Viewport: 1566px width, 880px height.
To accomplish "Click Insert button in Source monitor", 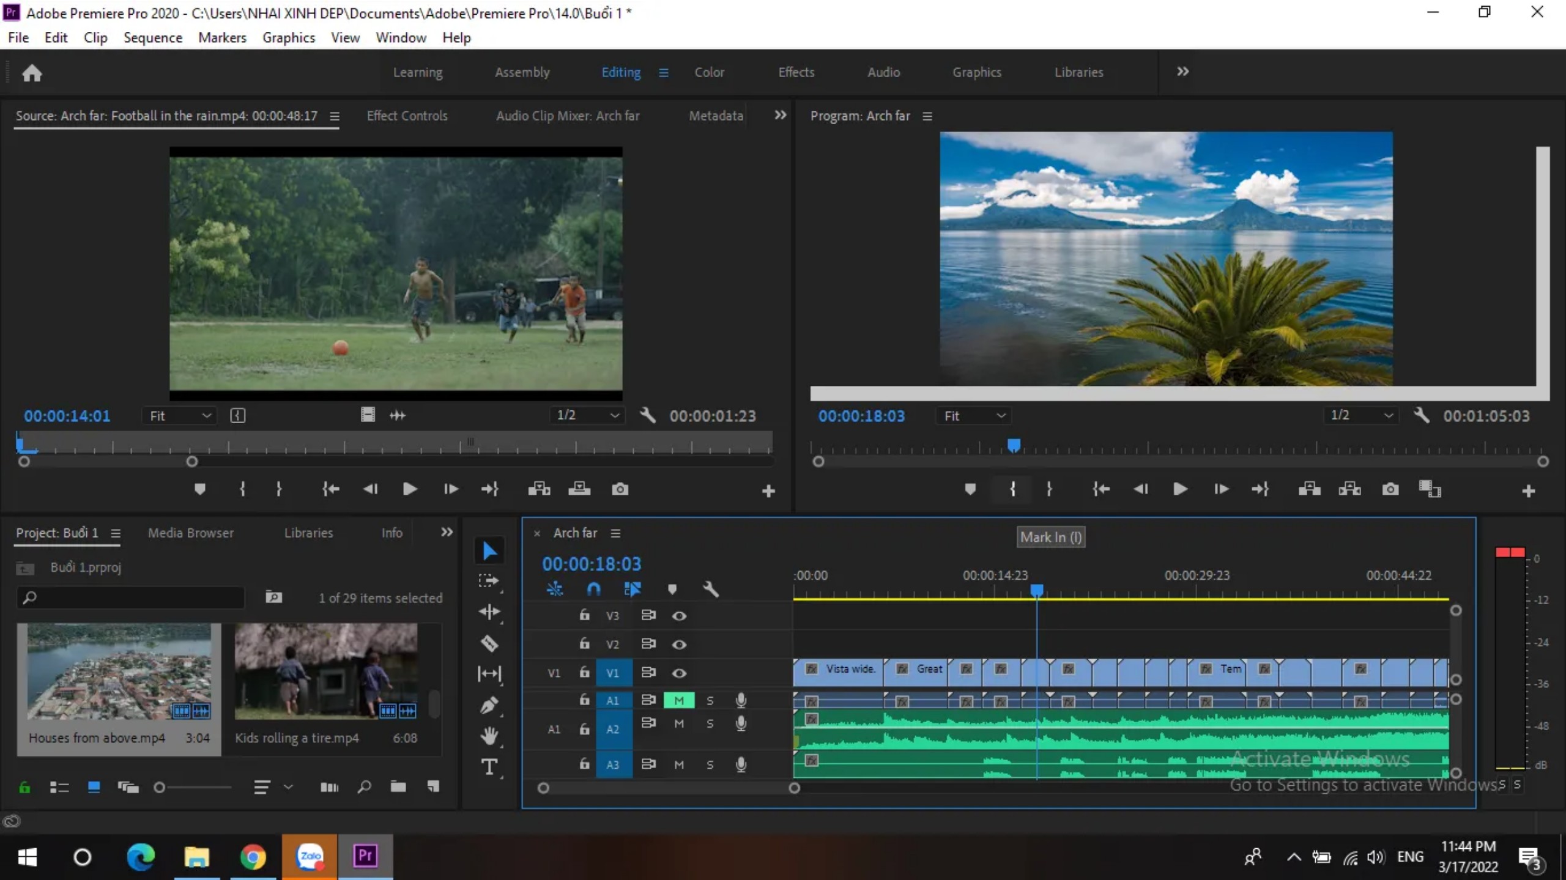I will point(539,489).
